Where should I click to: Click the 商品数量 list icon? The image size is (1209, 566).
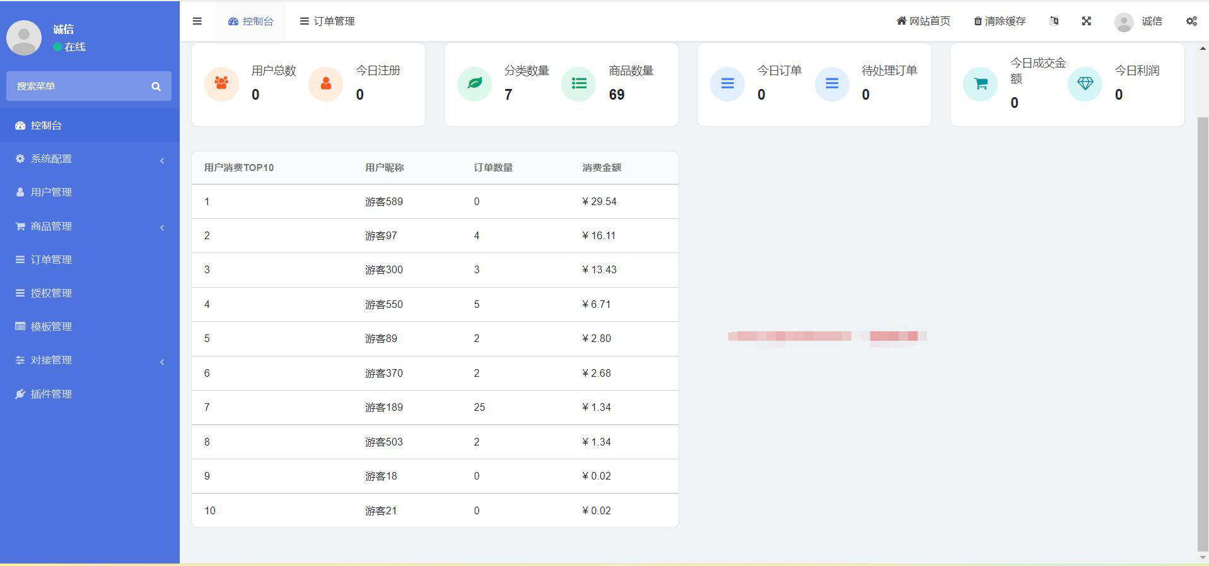[x=579, y=83]
